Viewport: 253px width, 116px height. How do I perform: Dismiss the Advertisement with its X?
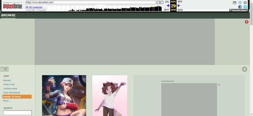point(219,85)
